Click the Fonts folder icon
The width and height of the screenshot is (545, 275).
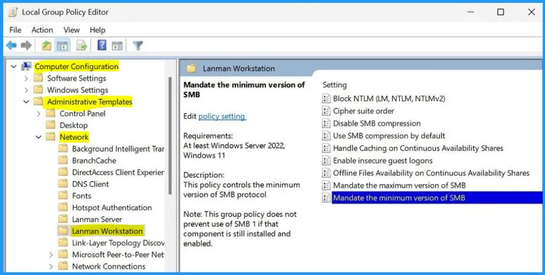[63, 196]
